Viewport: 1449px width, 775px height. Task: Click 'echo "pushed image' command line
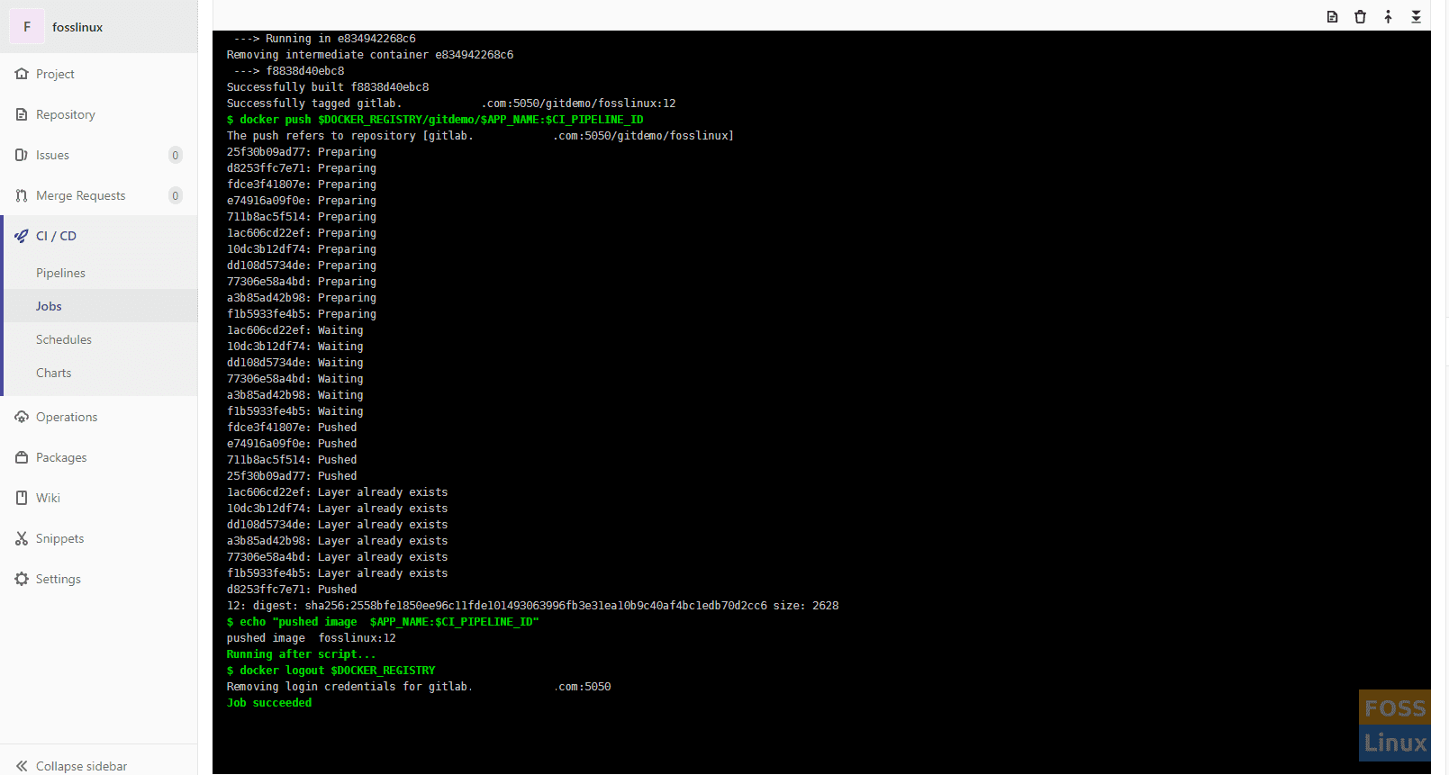pyautogui.click(x=383, y=622)
